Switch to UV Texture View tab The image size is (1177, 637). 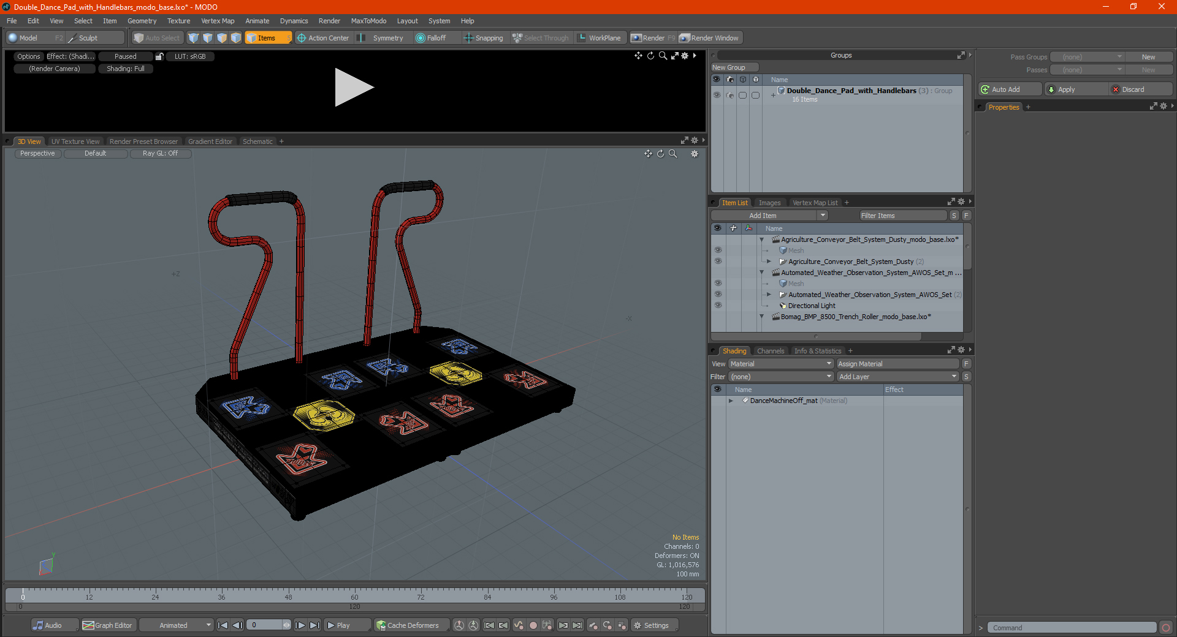[75, 141]
